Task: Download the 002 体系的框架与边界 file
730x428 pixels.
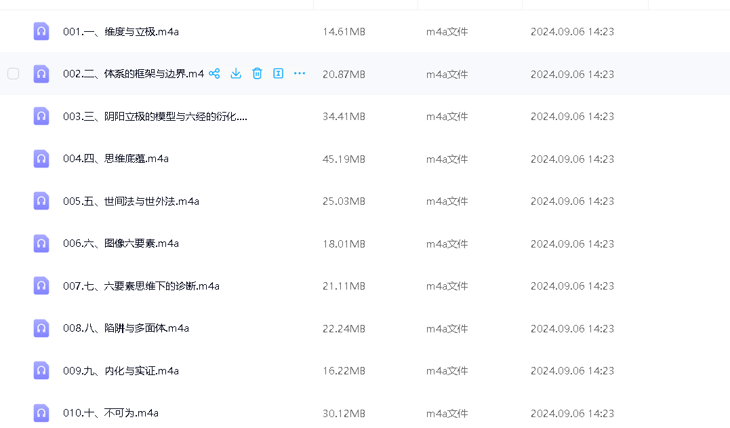Action: click(x=236, y=74)
